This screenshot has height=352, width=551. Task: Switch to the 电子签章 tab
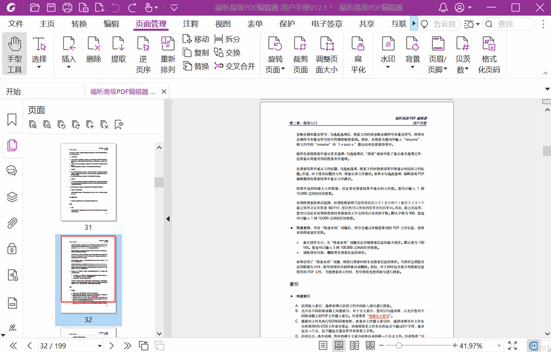click(x=327, y=24)
